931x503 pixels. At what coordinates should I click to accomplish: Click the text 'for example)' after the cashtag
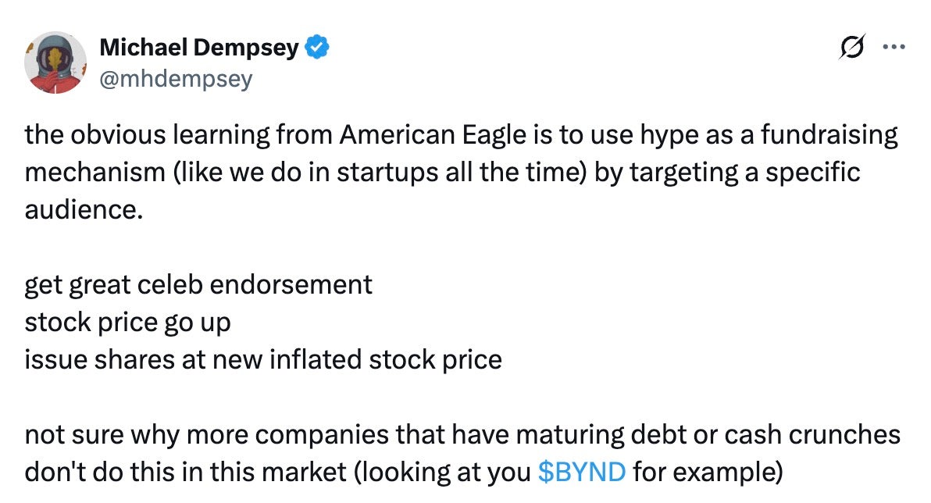tap(708, 472)
